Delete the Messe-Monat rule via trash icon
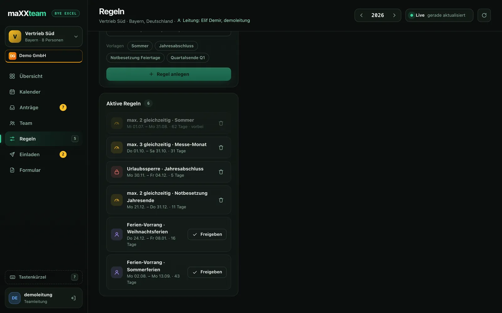502x313 pixels. [221, 148]
